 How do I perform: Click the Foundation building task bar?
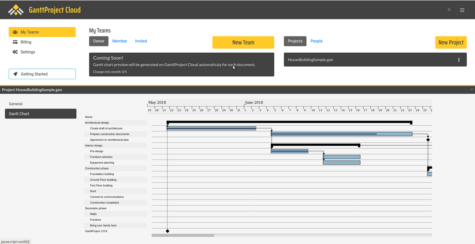[429, 174]
